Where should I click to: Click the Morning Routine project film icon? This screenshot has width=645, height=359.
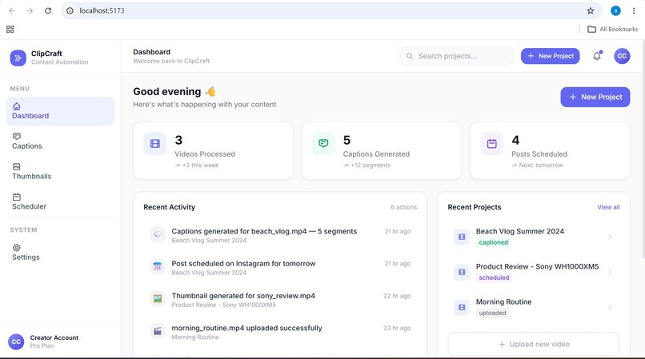click(x=462, y=308)
